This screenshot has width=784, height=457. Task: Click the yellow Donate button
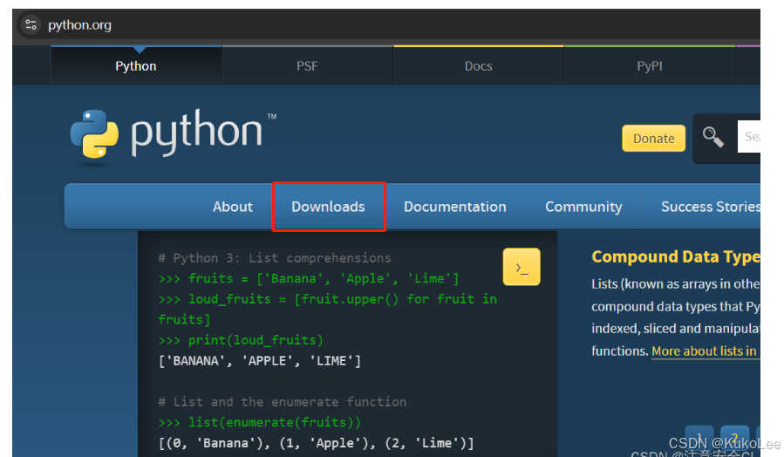coord(653,138)
